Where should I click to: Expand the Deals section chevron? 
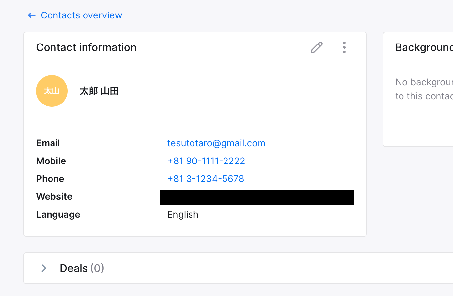44,268
